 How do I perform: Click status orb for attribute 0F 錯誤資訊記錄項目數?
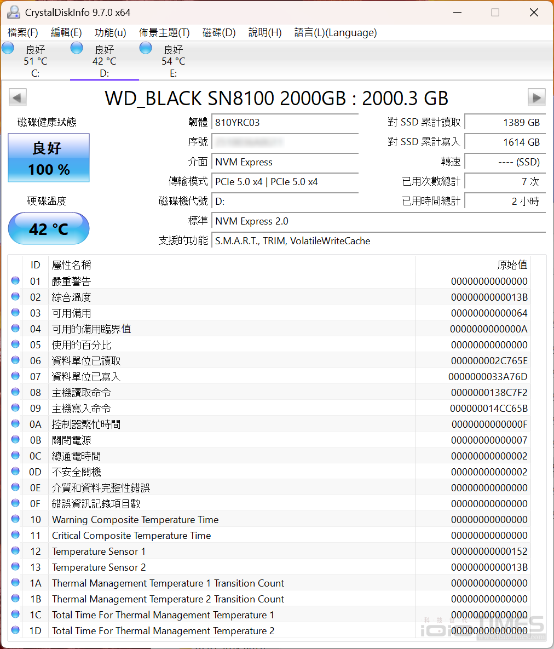coord(15,503)
